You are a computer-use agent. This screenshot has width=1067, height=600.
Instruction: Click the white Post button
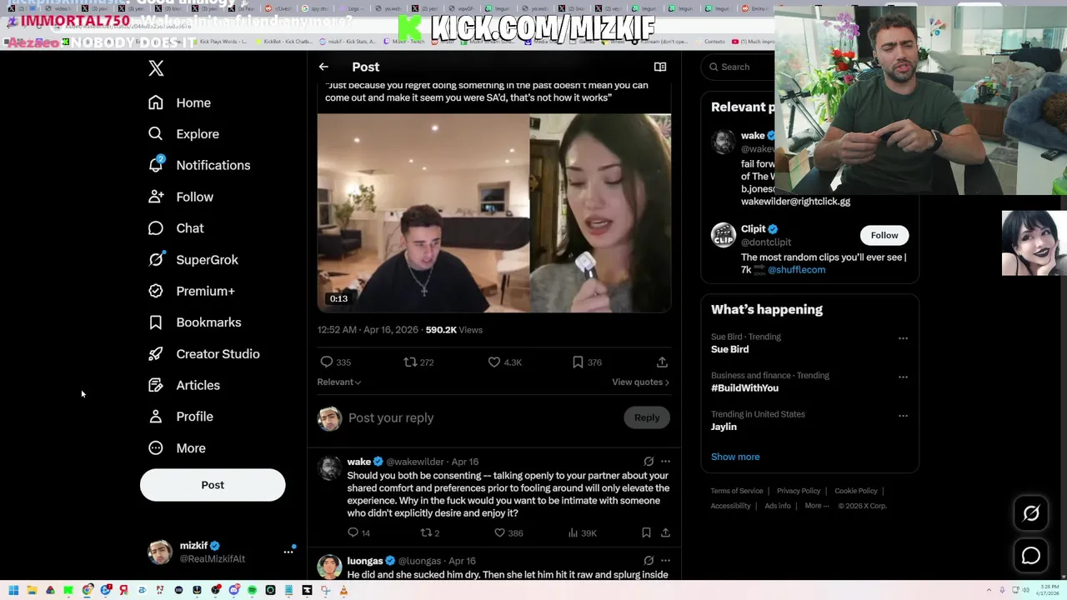[x=213, y=485]
